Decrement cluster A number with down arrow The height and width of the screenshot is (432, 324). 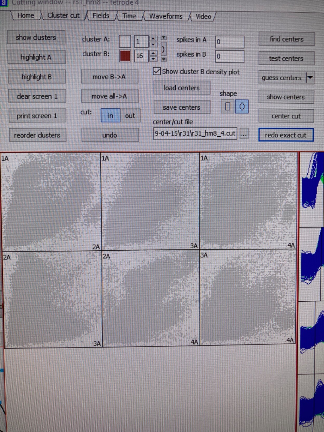(153, 44)
